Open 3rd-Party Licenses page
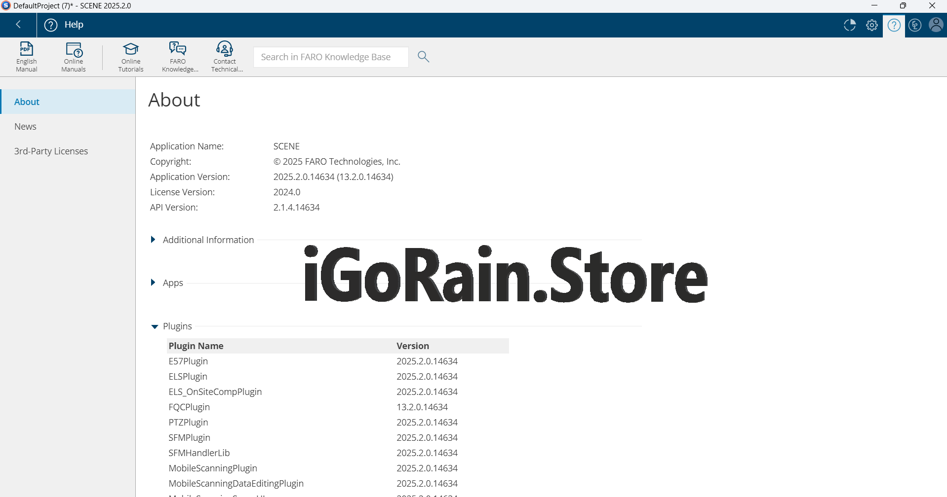Screen dimensions: 947x497 tap(51, 151)
